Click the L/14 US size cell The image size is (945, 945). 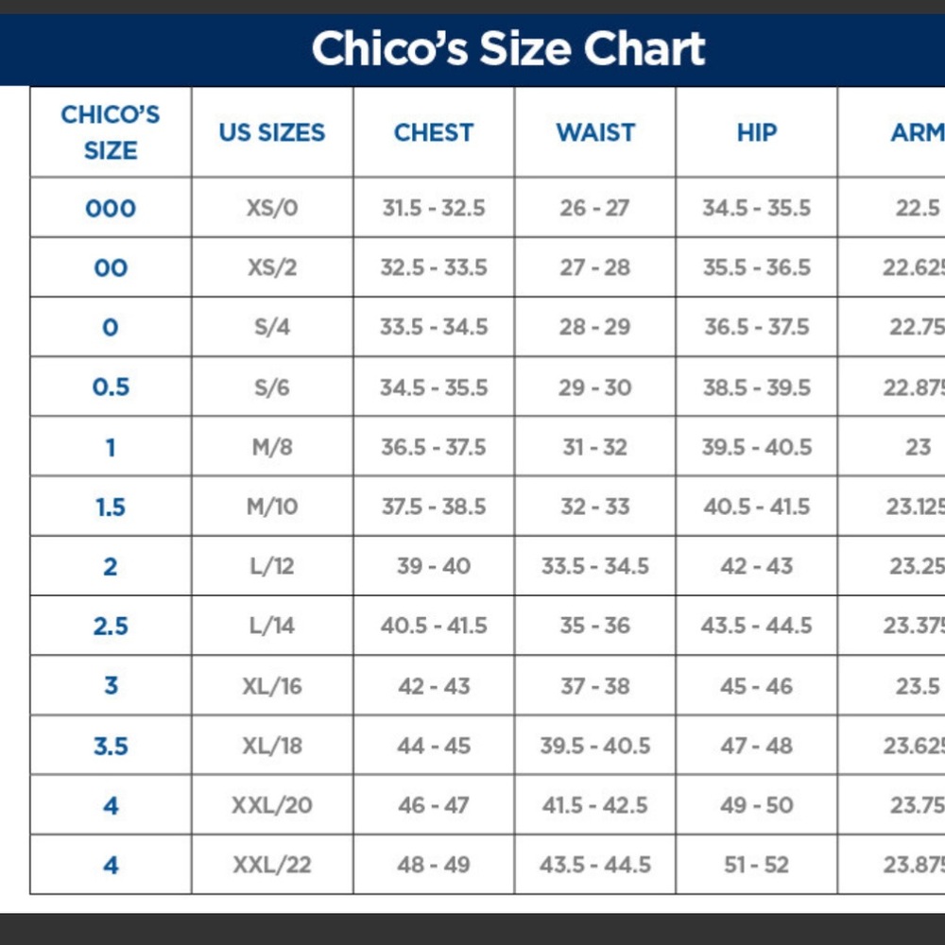(x=272, y=626)
